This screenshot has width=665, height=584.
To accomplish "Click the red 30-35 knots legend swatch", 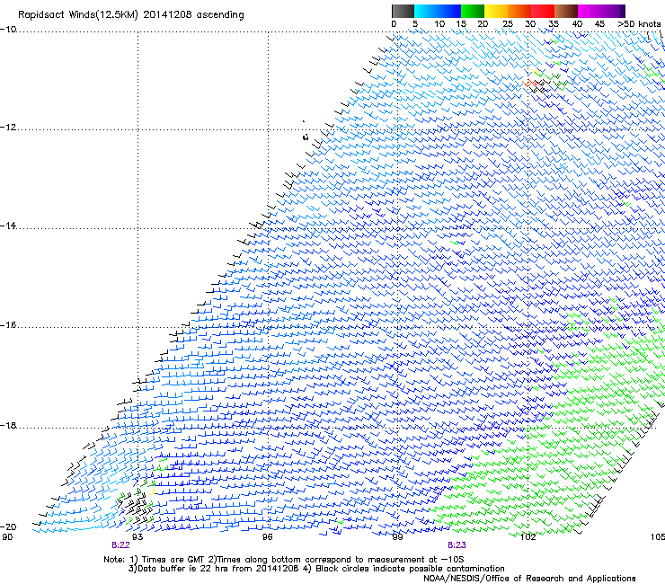I will tap(543, 11).
